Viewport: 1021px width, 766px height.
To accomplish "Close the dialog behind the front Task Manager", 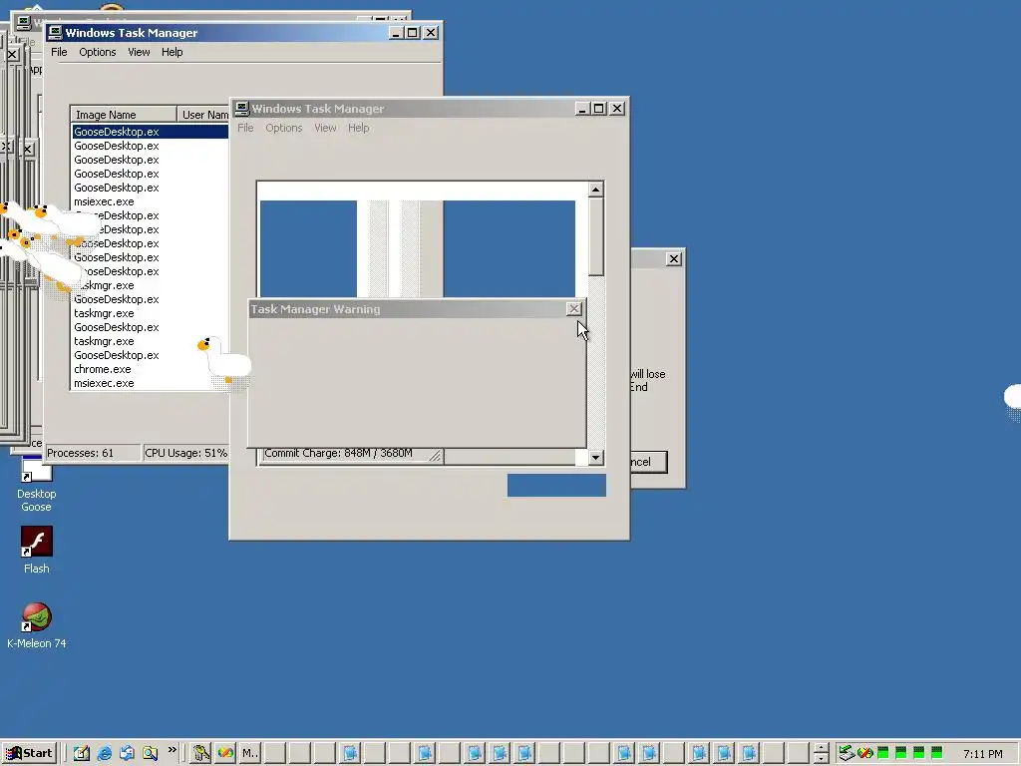I will (673, 259).
